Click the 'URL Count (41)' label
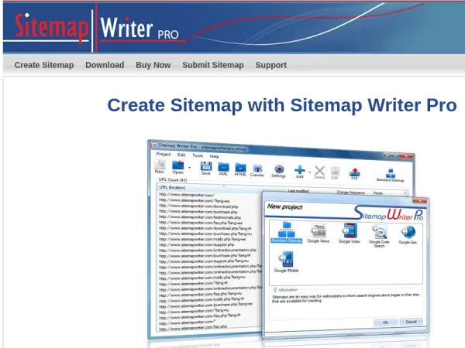The width and height of the screenshot is (465, 348). 173,179
